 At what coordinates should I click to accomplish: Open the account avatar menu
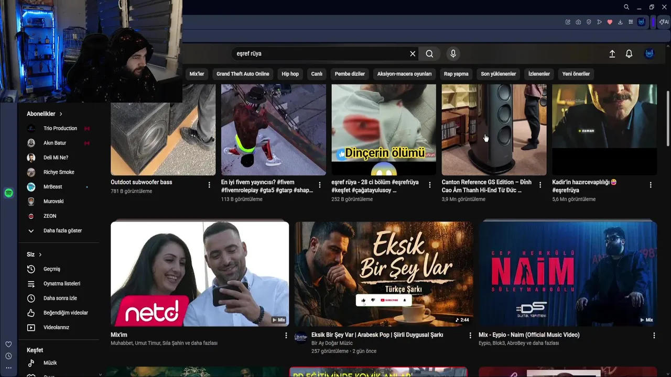click(650, 53)
